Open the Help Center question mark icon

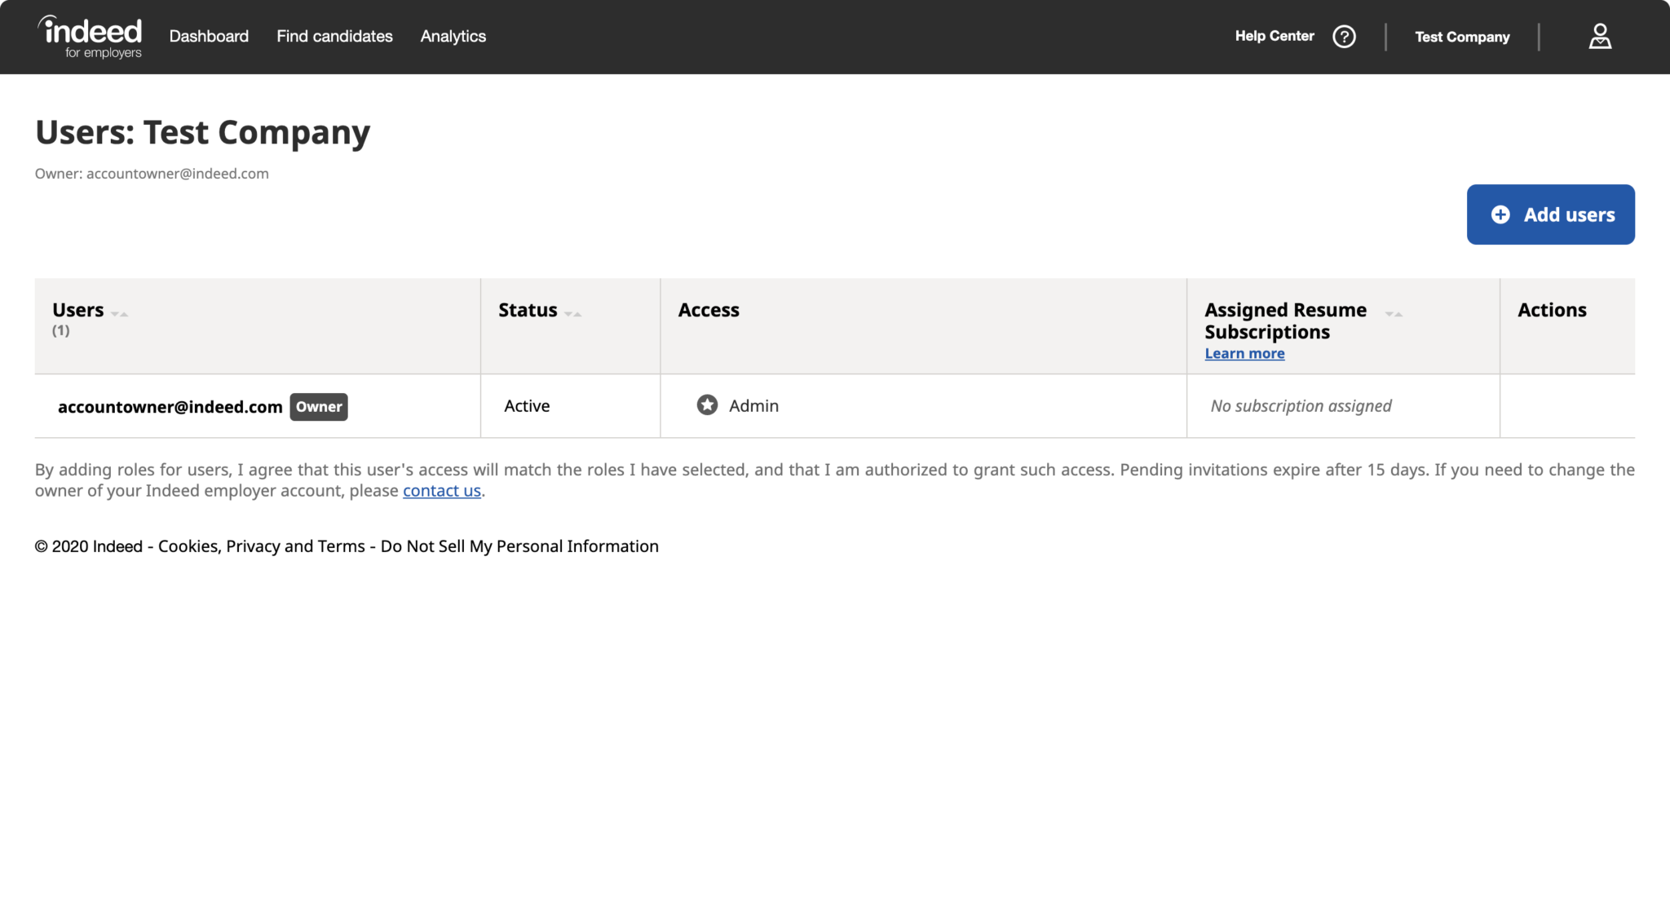click(1345, 36)
